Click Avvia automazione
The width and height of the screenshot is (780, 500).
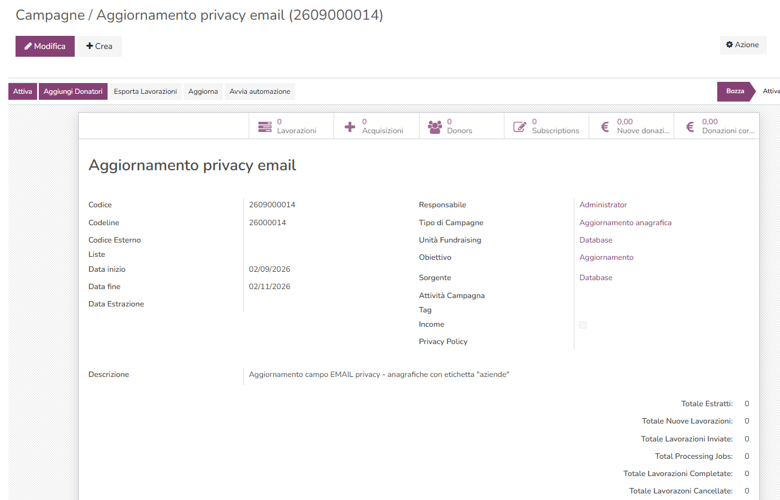(x=260, y=91)
